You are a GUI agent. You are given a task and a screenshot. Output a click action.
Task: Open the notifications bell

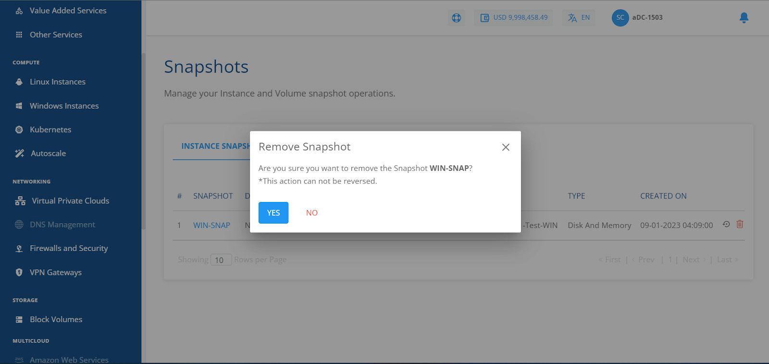[744, 18]
